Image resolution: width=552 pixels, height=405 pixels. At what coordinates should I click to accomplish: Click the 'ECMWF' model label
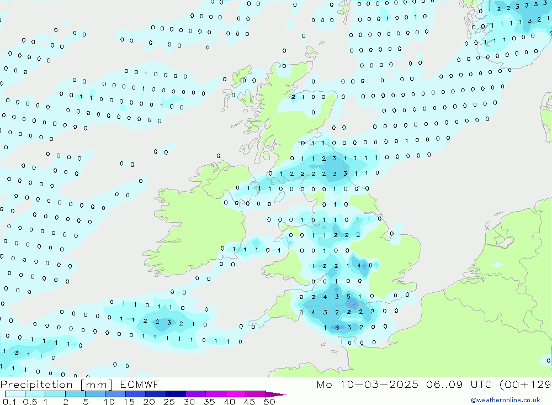click(140, 384)
